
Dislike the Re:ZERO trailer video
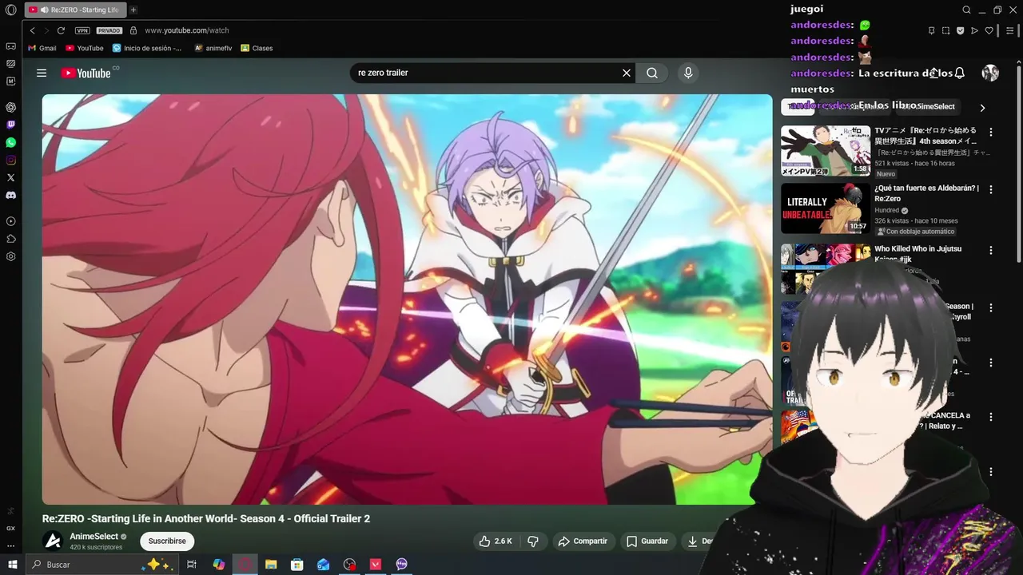coord(533,541)
